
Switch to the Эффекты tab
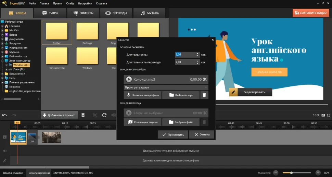tap(83, 13)
